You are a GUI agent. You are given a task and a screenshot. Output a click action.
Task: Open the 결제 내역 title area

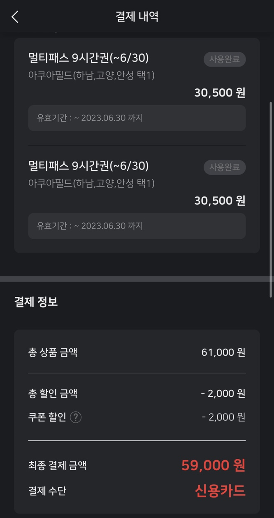coord(137,17)
